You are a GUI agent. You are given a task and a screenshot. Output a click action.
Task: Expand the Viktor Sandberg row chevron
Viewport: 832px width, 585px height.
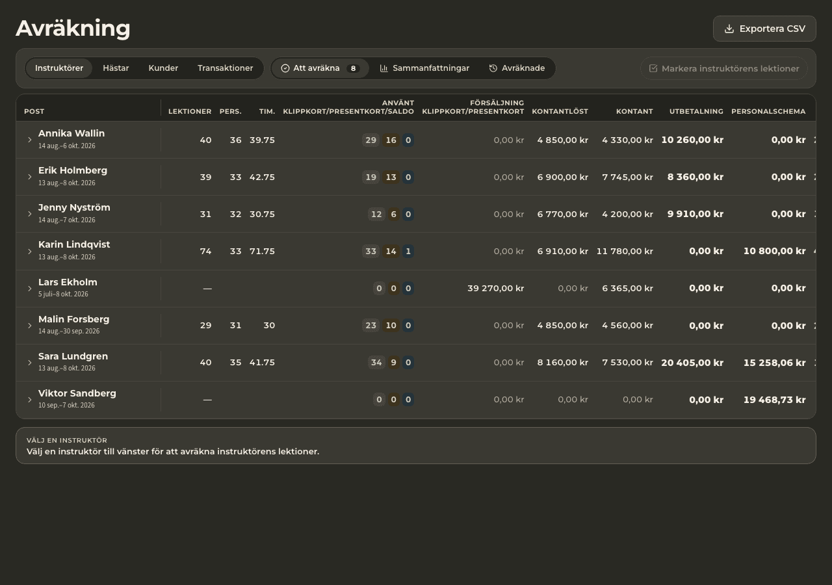[29, 399]
